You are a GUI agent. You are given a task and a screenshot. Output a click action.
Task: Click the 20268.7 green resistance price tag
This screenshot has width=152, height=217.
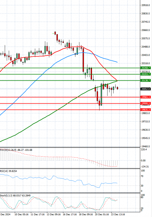[145, 68]
